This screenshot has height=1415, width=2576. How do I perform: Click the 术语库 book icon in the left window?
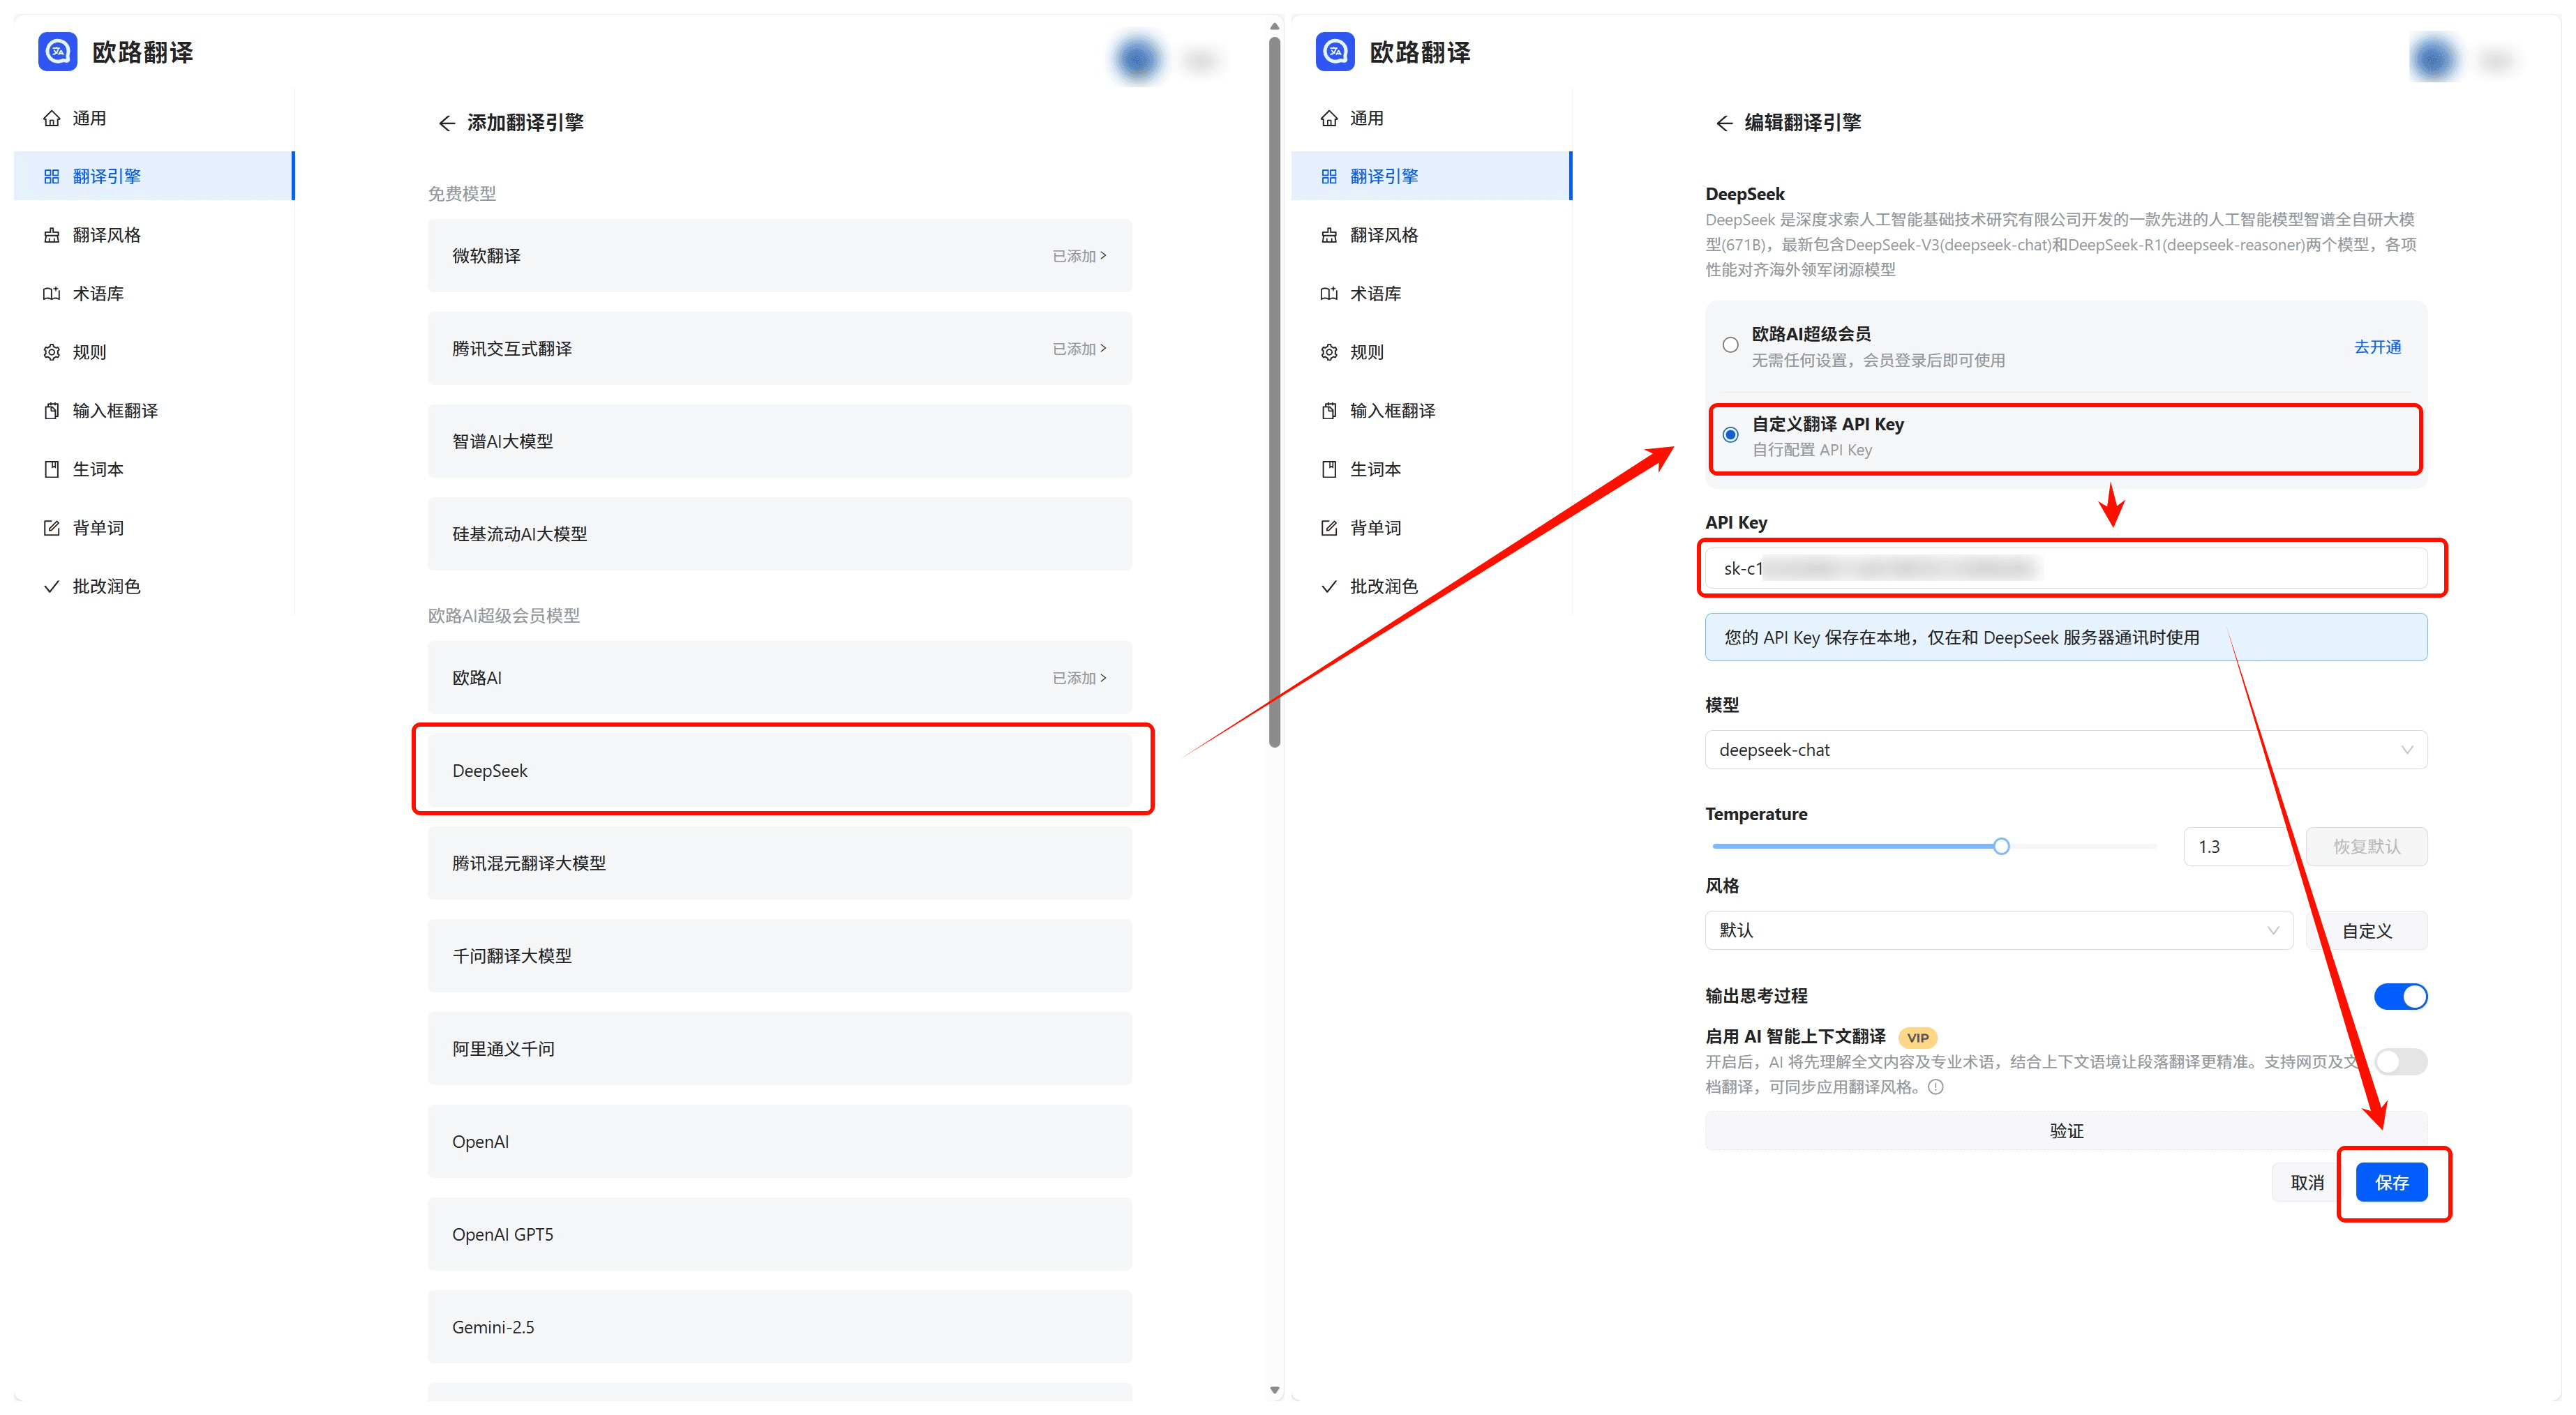[52, 294]
